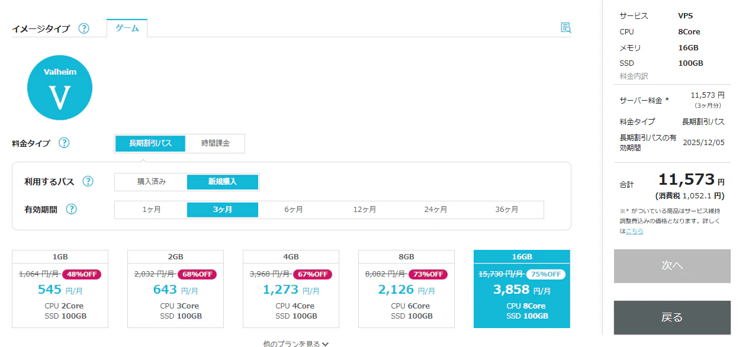This screenshot has width=752, height=347.
Task: Click the help icon next to 有効期間
Action: pyautogui.click(x=71, y=209)
